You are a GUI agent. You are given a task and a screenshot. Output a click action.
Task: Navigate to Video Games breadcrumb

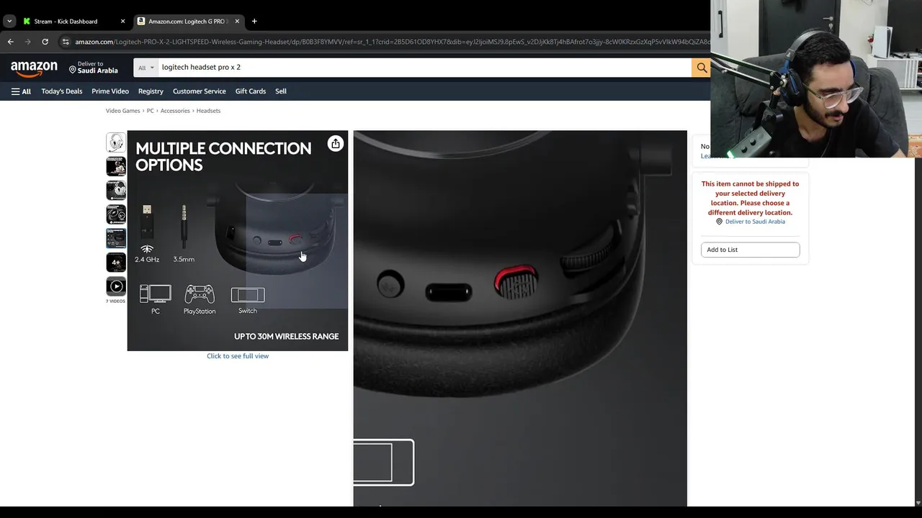click(x=122, y=111)
